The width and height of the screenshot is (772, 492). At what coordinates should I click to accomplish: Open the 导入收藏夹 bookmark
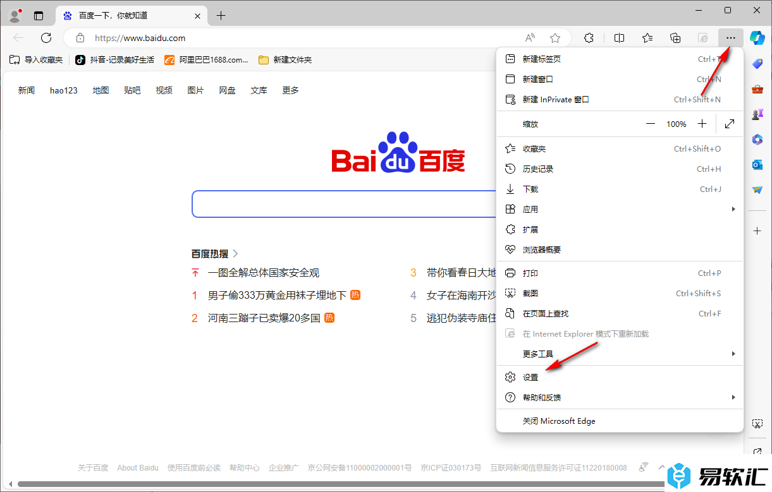[36, 60]
